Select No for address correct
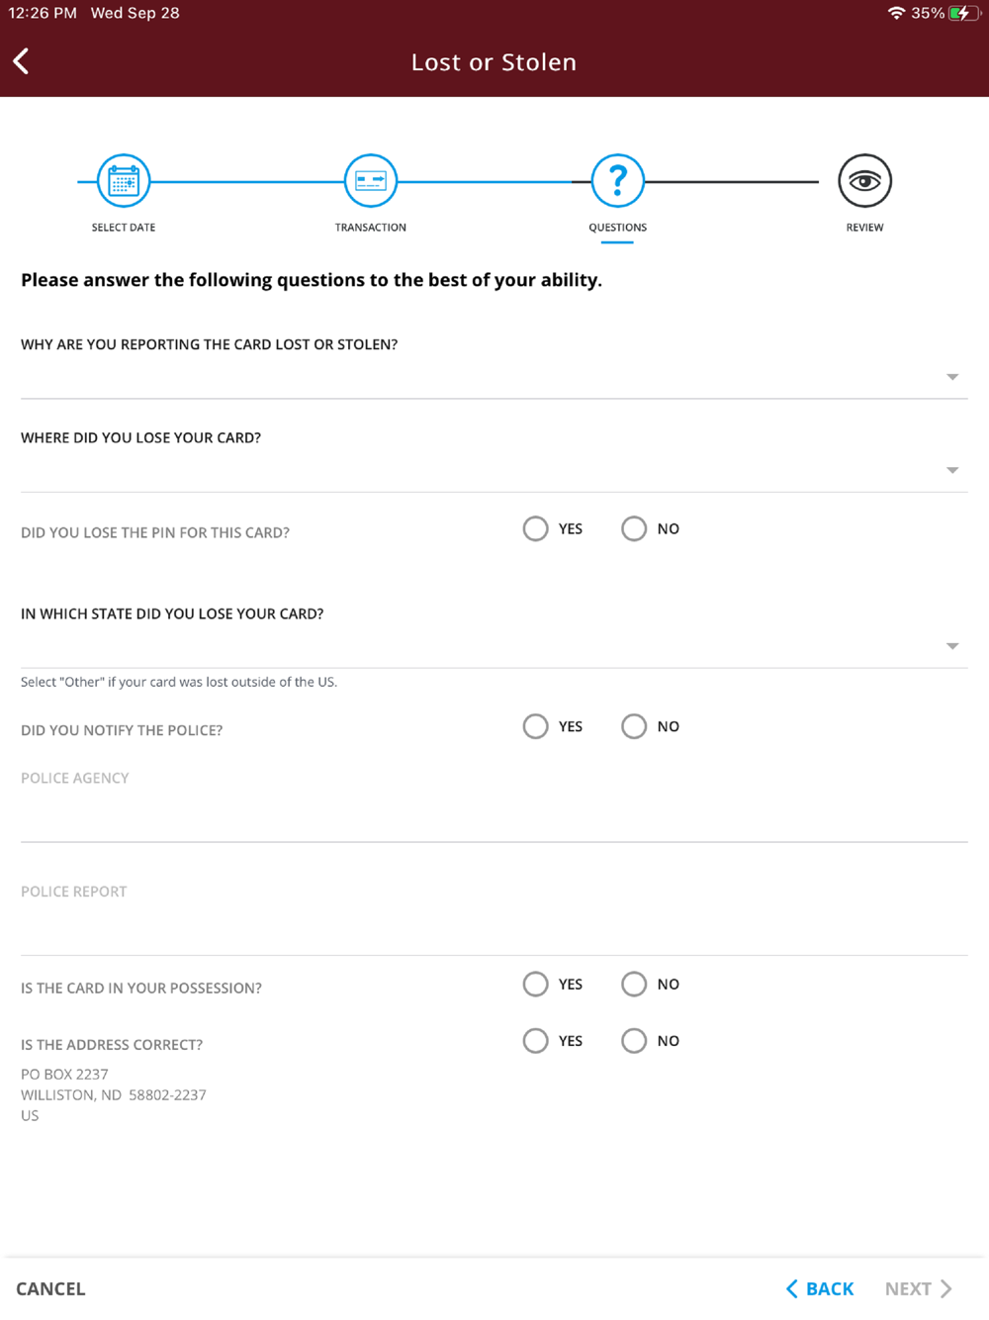Viewport: 989px width, 1320px height. point(634,1041)
